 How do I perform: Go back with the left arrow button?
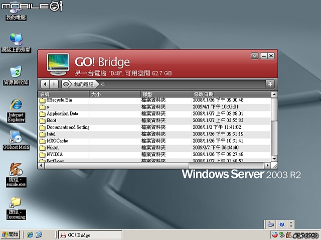click(45, 84)
